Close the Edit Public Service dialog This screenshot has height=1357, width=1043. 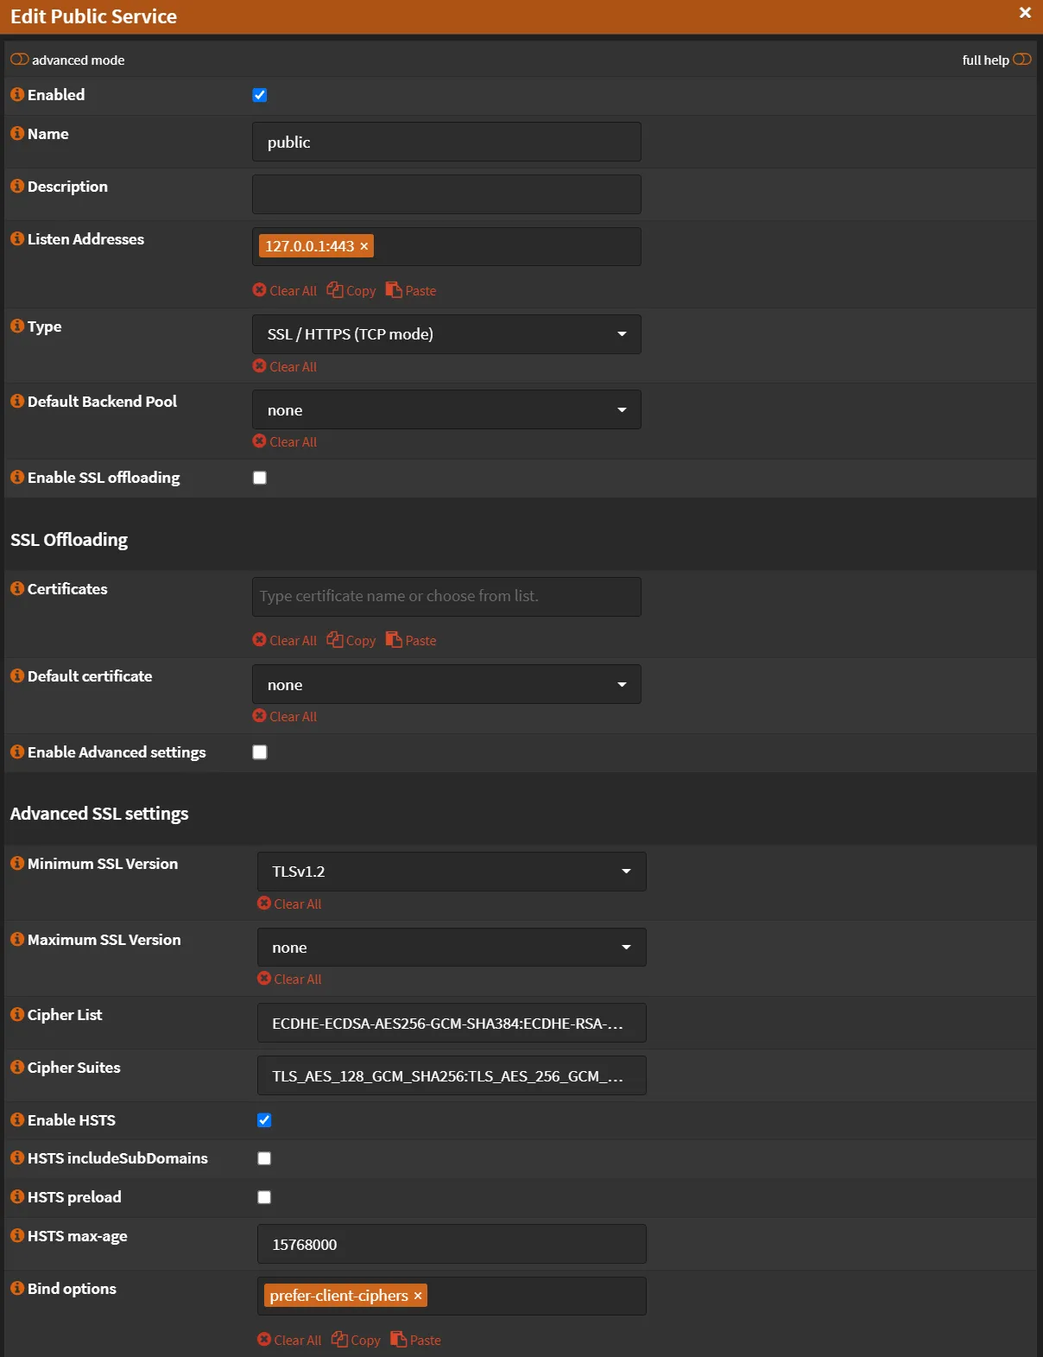click(1025, 13)
